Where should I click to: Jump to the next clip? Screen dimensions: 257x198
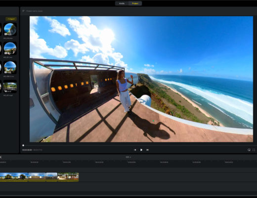[148, 150]
